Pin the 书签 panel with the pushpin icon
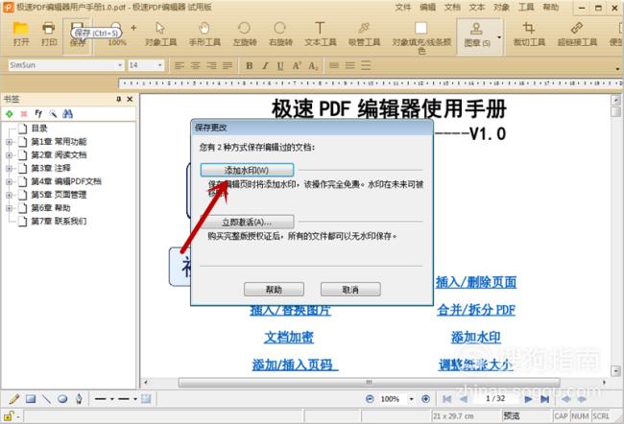The width and height of the screenshot is (624, 424). tap(119, 99)
